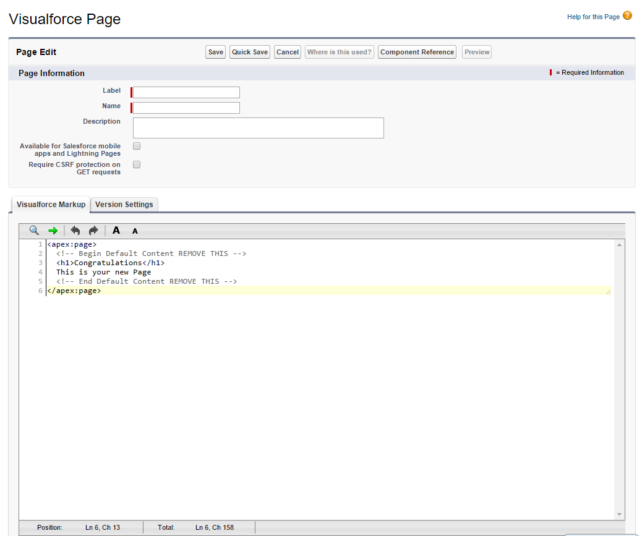Select the Visualforce Markup tab
The height and width of the screenshot is (536, 642).
51,205
